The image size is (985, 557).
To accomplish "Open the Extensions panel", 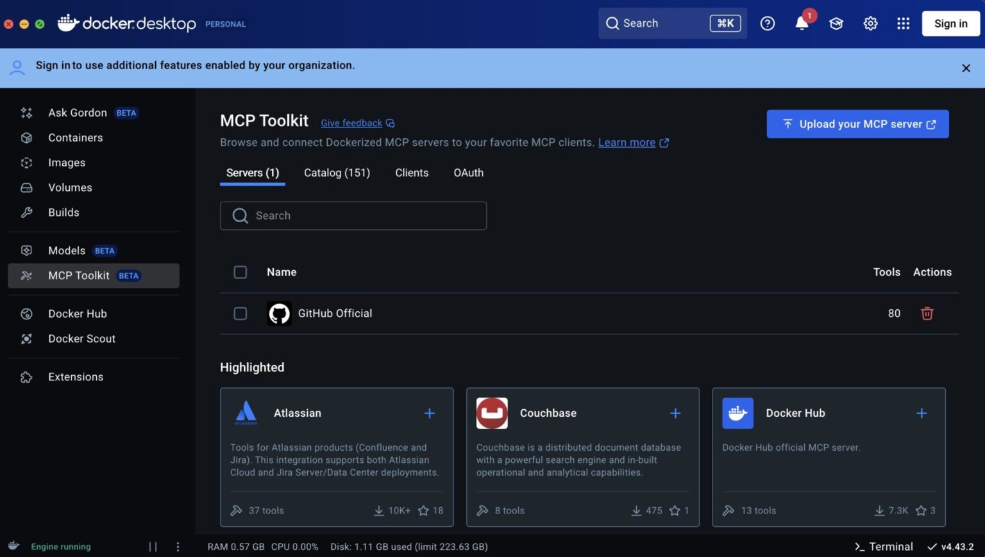I will coord(75,376).
